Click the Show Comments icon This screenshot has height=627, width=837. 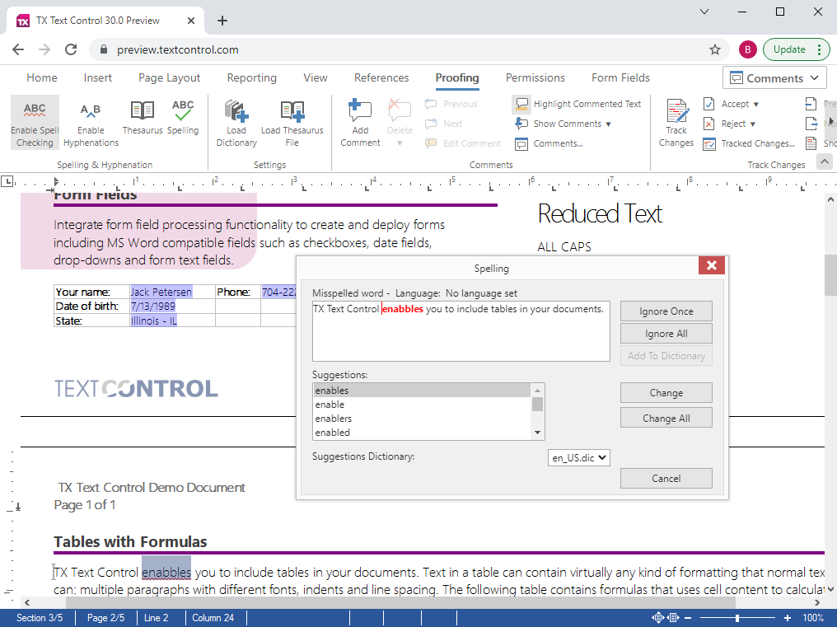(x=521, y=124)
